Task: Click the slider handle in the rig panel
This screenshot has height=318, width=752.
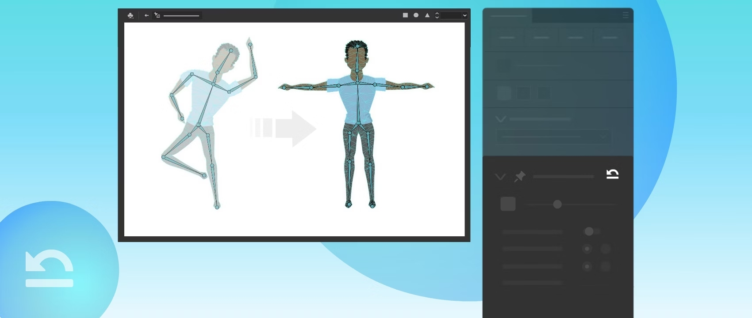Action: 557,204
